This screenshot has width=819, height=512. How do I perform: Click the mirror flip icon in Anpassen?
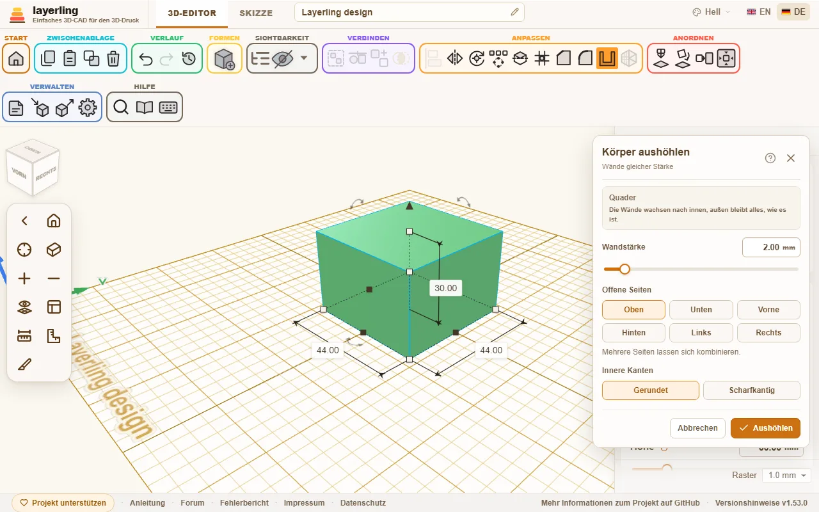(x=455, y=59)
